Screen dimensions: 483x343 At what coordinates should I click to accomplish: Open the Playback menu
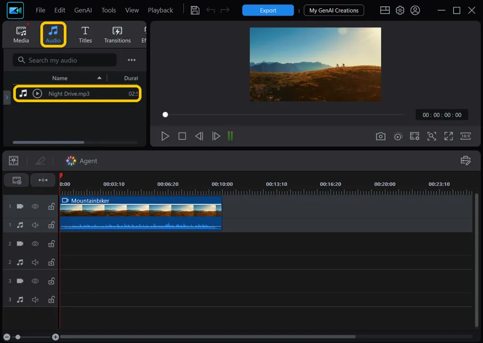tap(160, 10)
